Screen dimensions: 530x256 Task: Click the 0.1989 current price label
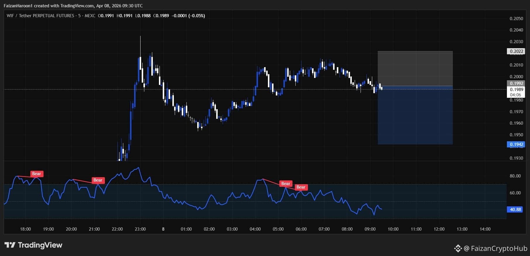tap(516, 89)
